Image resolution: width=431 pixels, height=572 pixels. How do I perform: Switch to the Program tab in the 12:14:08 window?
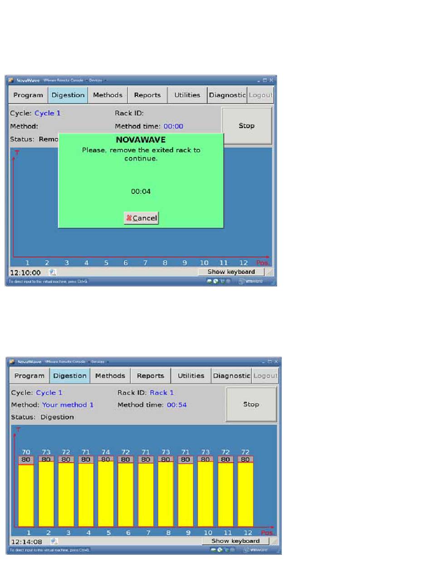(x=29, y=376)
